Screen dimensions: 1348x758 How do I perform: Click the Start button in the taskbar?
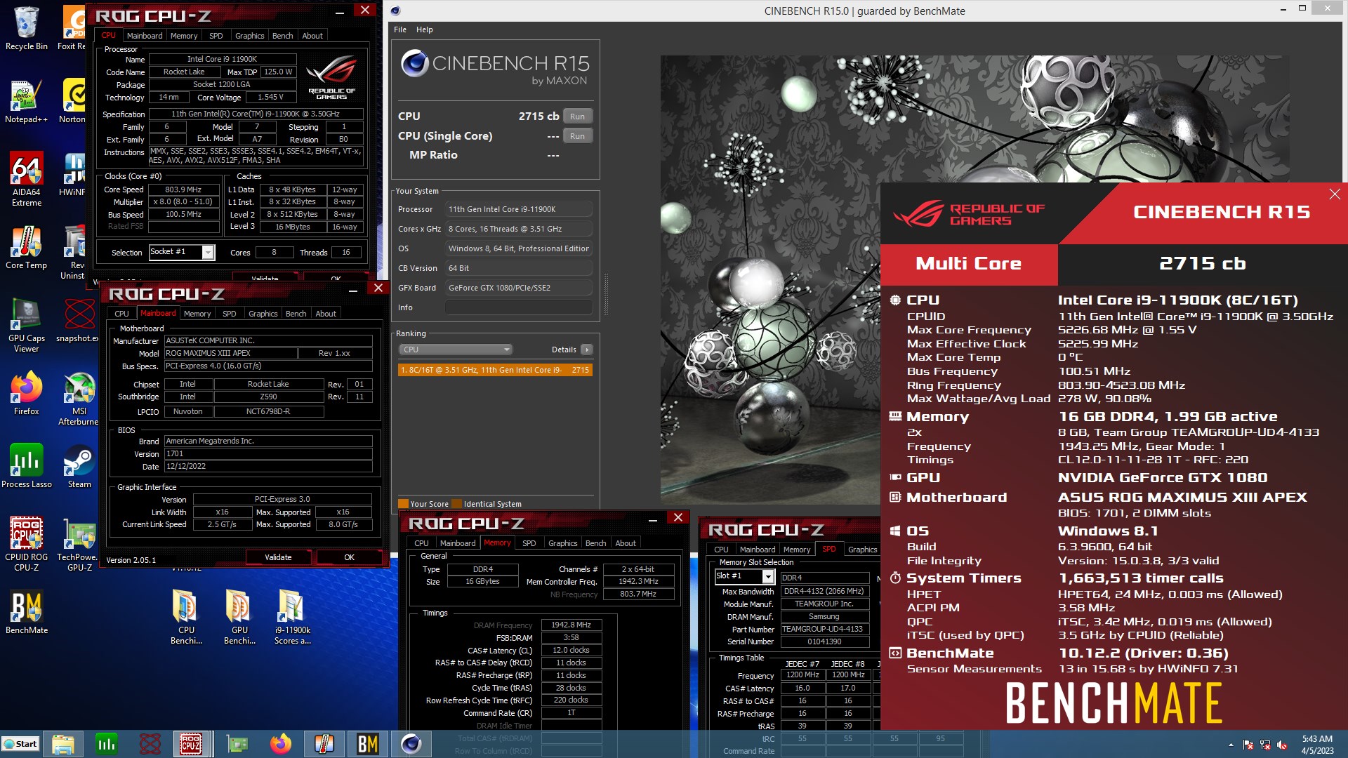[x=20, y=744]
